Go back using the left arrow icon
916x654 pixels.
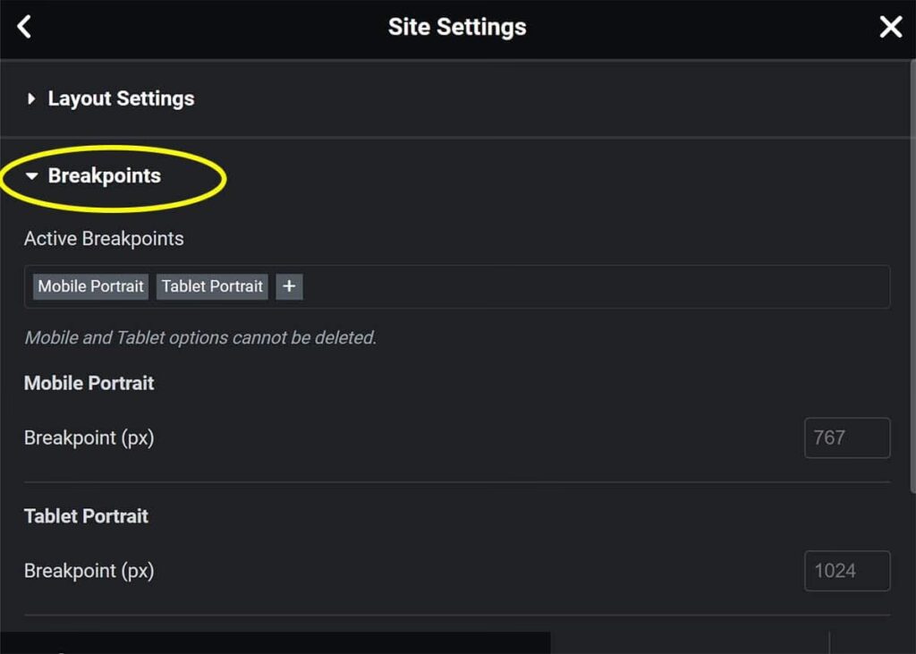click(24, 27)
